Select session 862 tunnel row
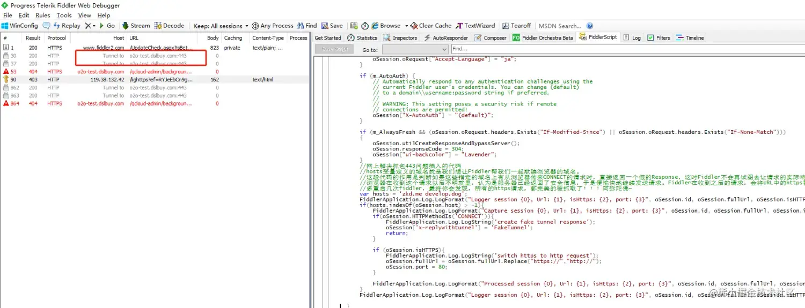Viewport: 805px width, 308px height. (155, 87)
